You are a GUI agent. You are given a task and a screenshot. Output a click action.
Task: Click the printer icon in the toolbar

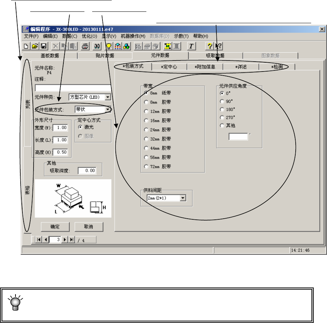point(84,46)
